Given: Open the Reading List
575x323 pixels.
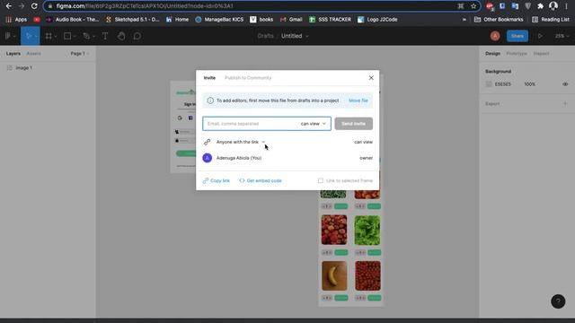Looking at the screenshot, I should (x=551, y=20).
